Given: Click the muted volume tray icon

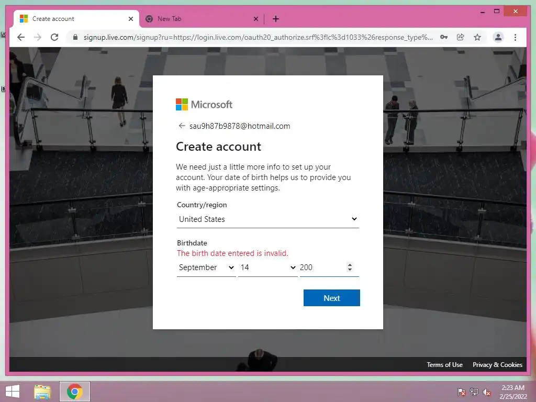Looking at the screenshot, I should point(487,392).
